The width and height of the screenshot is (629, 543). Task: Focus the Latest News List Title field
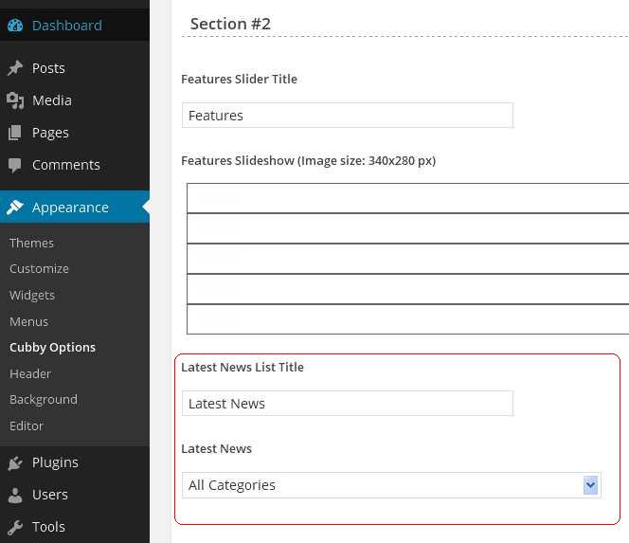(348, 404)
